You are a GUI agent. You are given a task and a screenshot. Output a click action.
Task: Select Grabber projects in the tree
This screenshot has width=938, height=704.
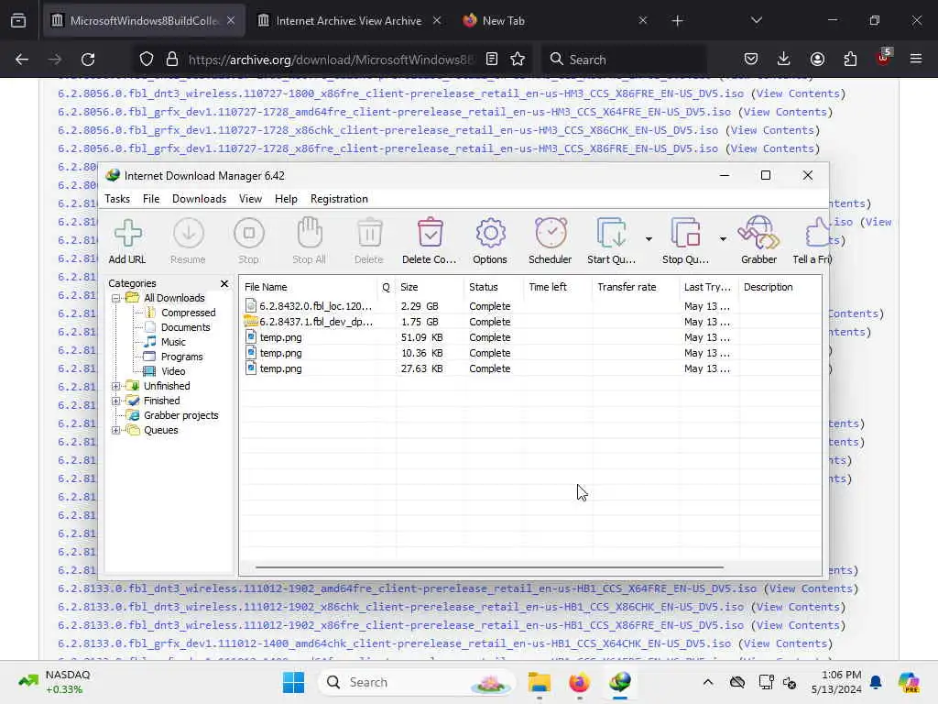tap(180, 415)
